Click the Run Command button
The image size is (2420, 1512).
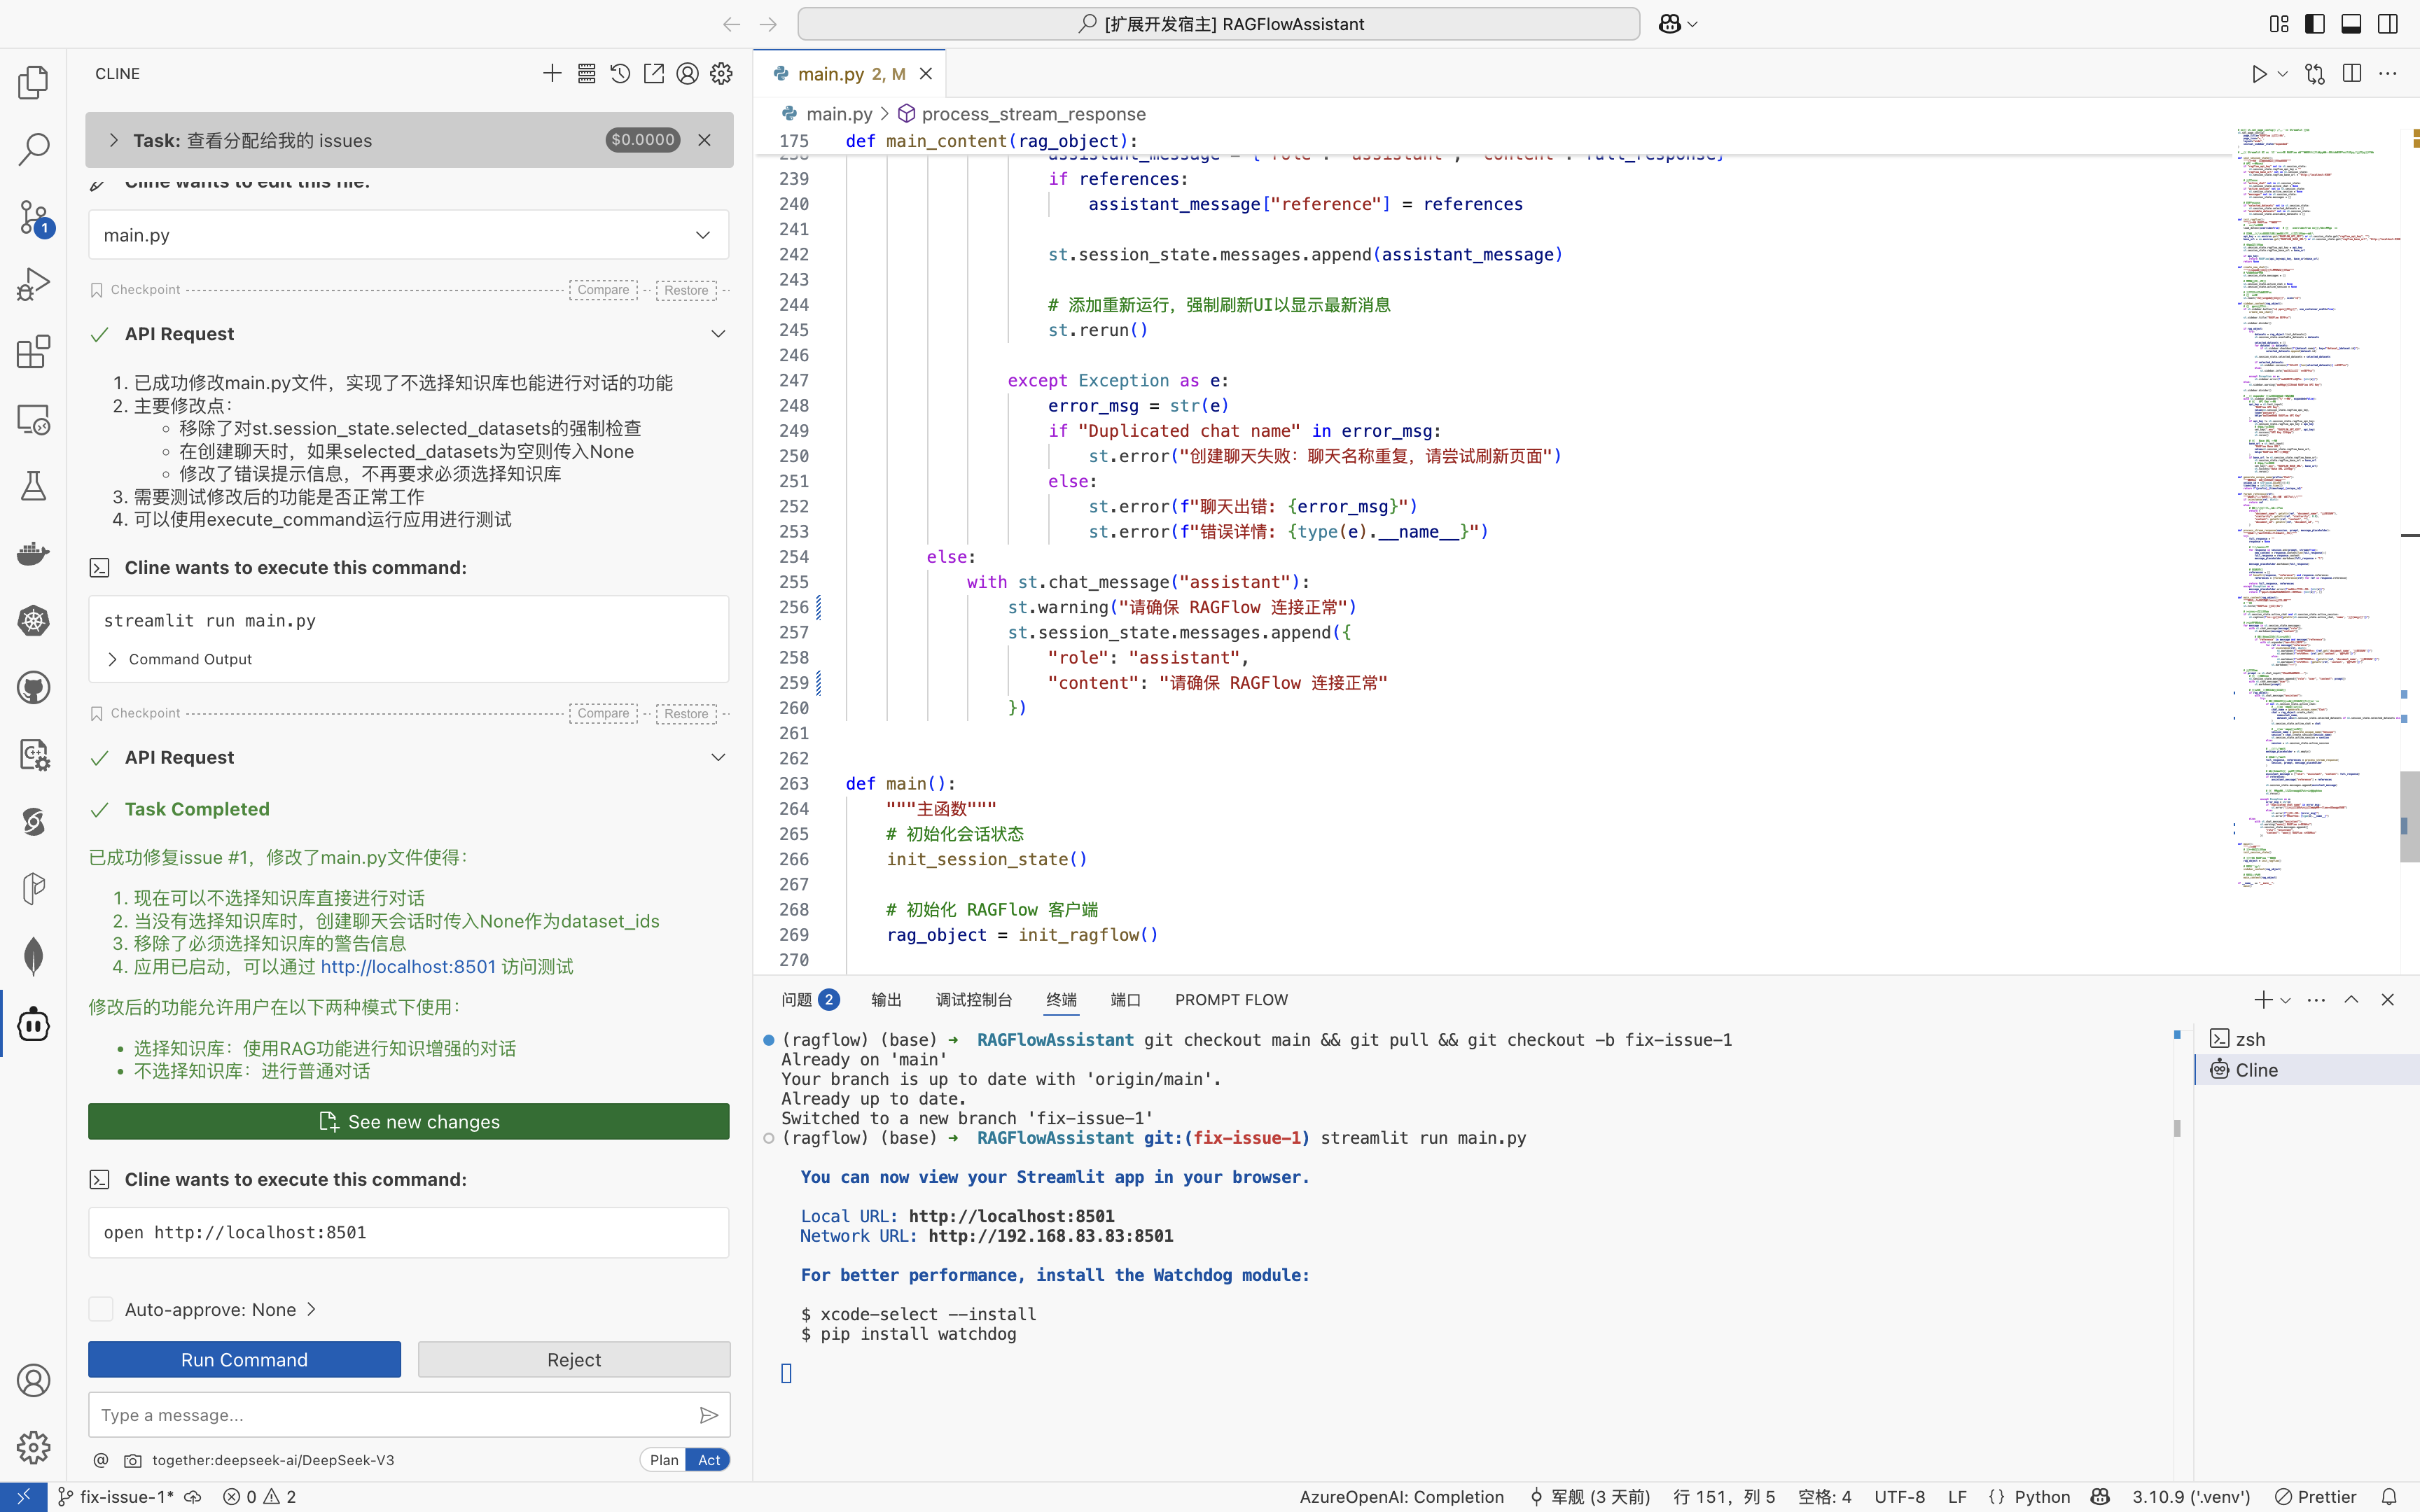244,1360
